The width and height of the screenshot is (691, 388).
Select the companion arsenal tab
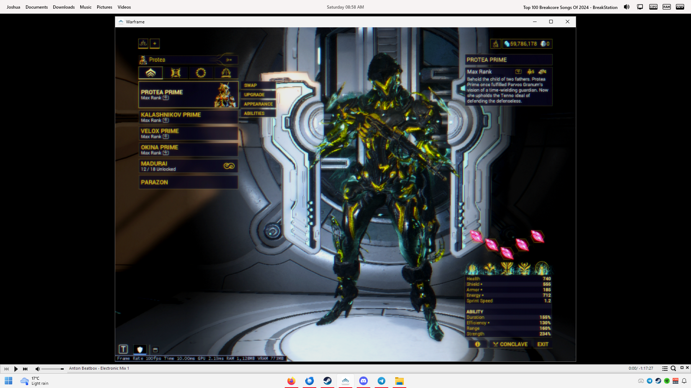pos(176,73)
